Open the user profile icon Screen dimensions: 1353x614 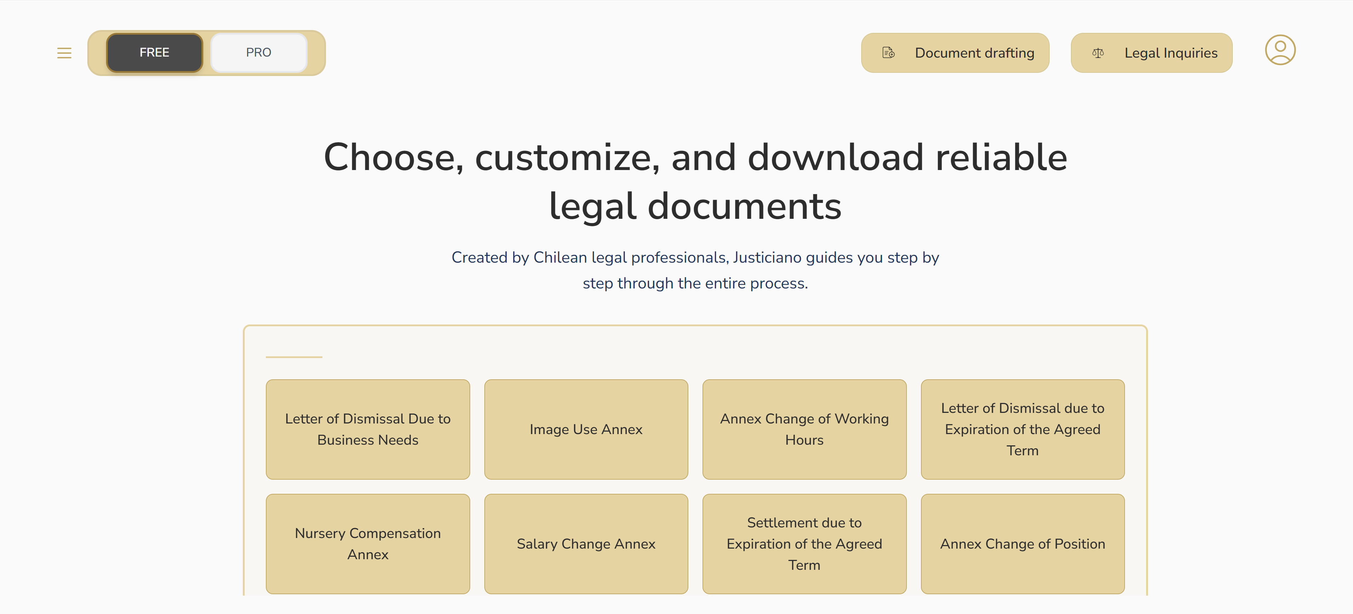pyautogui.click(x=1279, y=50)
